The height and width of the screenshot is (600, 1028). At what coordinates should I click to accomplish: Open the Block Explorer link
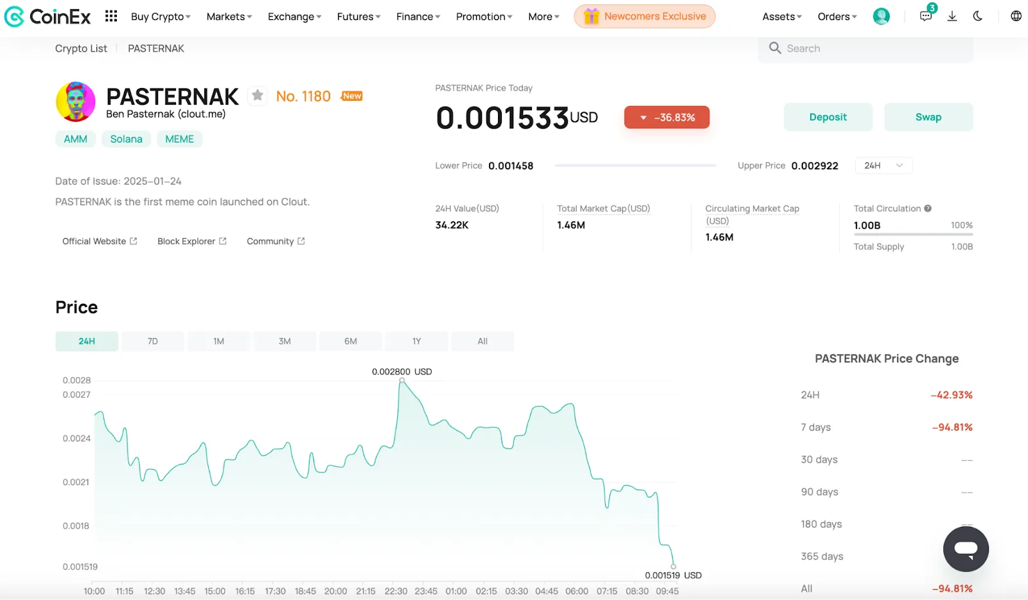pos(192,242)
